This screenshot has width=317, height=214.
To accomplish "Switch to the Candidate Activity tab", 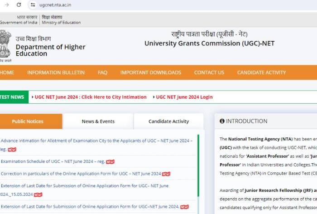I will point(168,121).
